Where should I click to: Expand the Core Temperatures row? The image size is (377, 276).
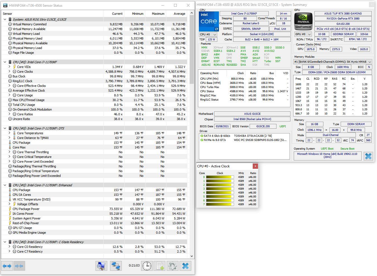[x=9, y=133]
